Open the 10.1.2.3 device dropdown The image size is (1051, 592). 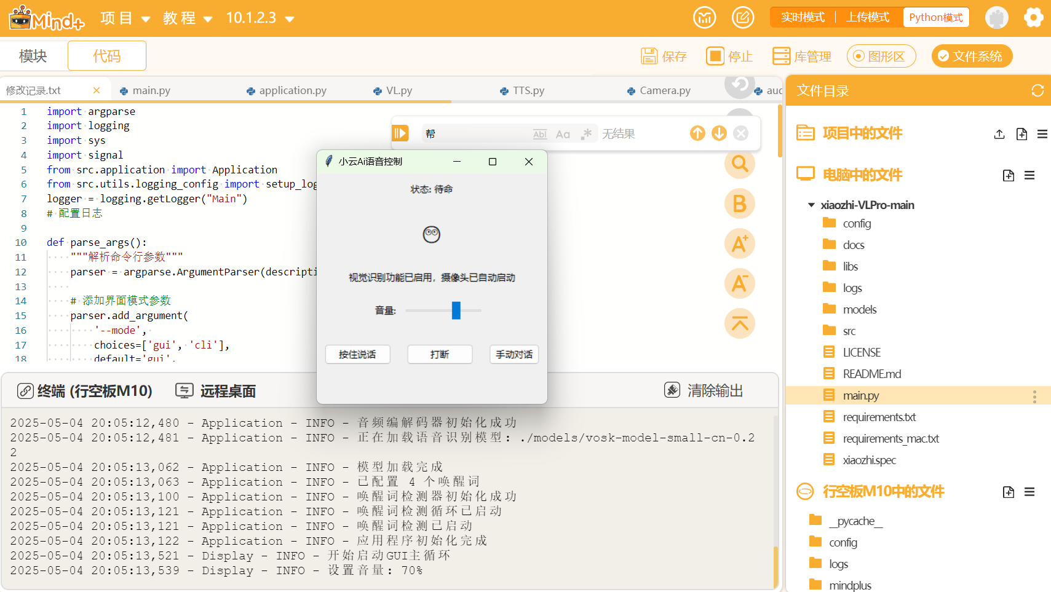point(260,18)
